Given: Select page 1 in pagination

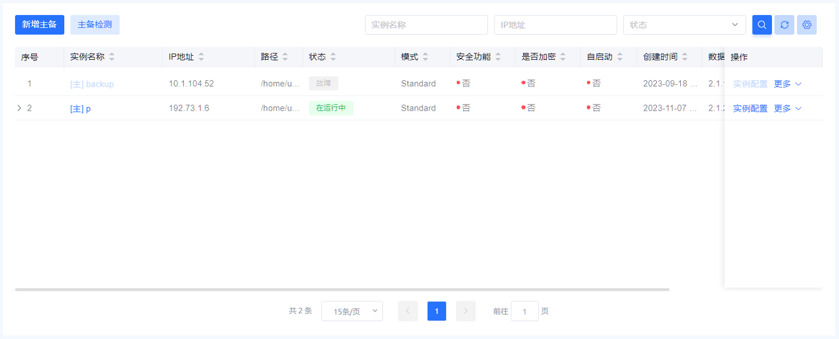Looking at the screenshot, I should point(436,311).
